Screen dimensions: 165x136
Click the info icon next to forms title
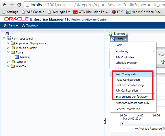[127, 34]
